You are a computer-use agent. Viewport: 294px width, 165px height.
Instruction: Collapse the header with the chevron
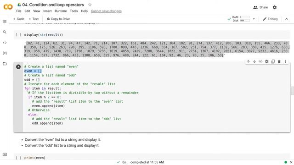coord(287,19)
